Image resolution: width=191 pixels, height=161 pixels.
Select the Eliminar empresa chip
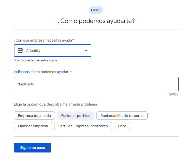click(x=33, y=126)
